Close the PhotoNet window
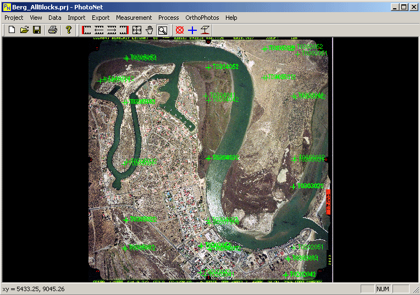This screenshot has height=295, width=420. (x=413, y=7)
